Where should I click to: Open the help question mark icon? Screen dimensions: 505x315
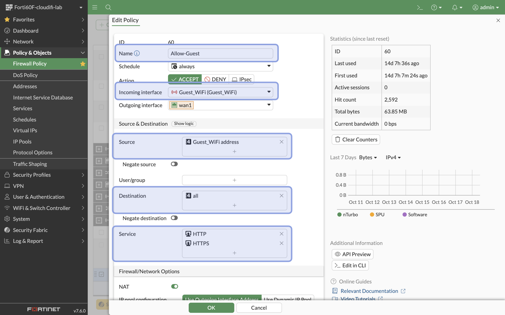[x=434, y=7]
